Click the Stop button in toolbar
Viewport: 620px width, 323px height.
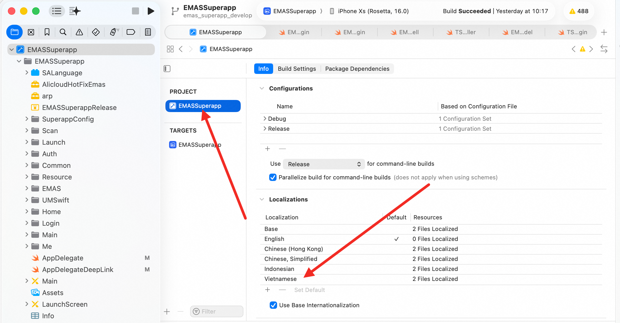[x=135, y=11]
